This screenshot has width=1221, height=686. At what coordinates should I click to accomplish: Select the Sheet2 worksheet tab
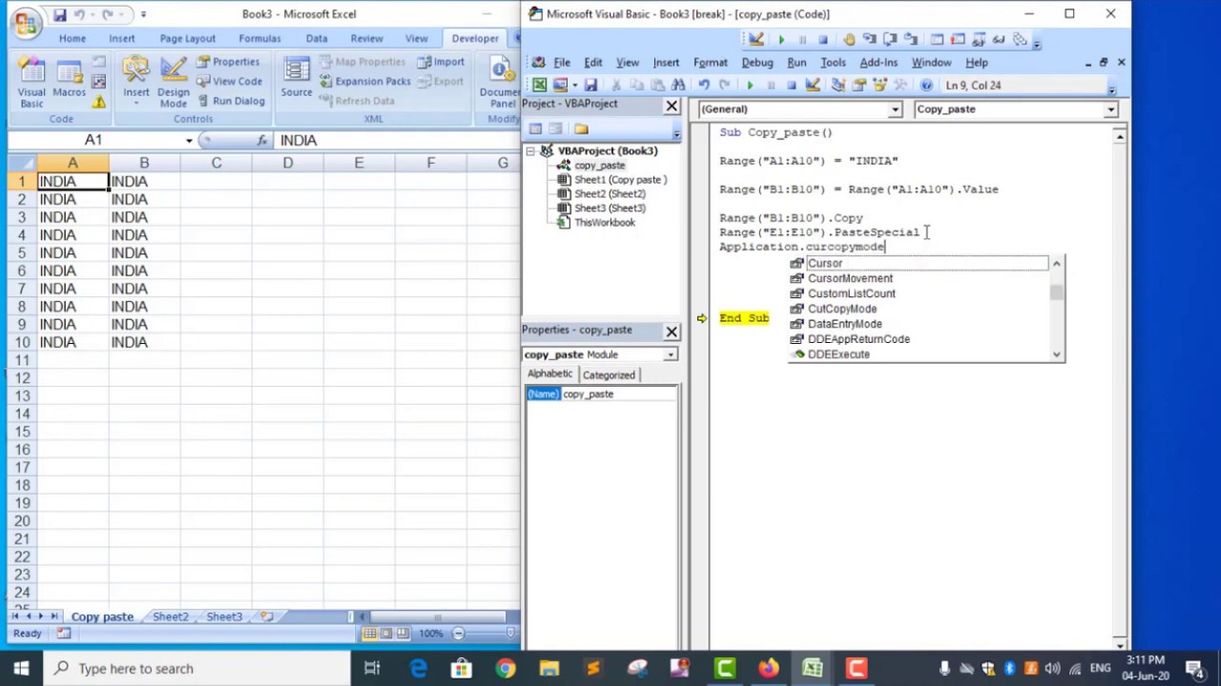point(171,617)
